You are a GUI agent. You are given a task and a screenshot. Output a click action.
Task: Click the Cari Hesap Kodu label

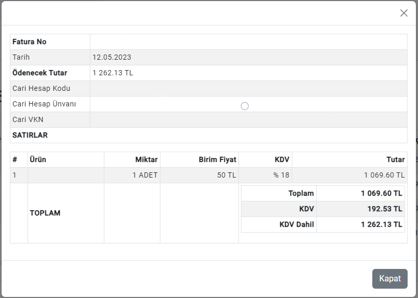41,88
